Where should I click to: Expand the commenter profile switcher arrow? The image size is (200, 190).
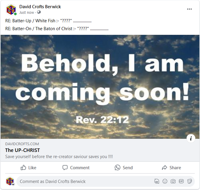point(13,184)
